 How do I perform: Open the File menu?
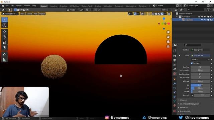[x=7, y=6]
